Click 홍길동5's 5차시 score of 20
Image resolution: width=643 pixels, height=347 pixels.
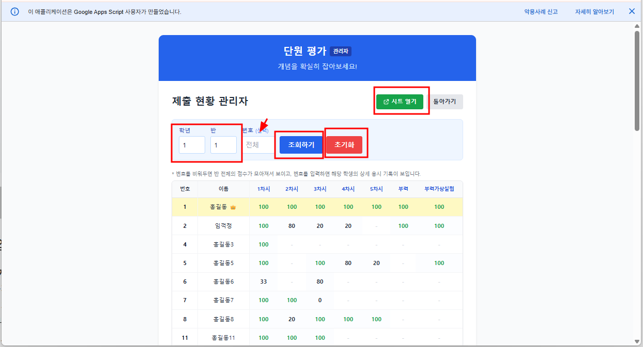(376, 263)
